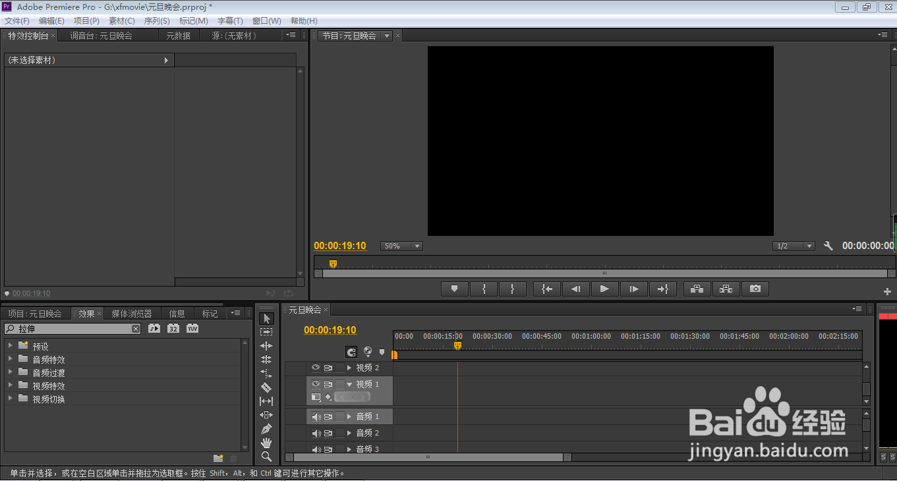This screenshot has width=897, height=481.
Task: Pick the Rate Stretch tool
Action: point(266,374)
